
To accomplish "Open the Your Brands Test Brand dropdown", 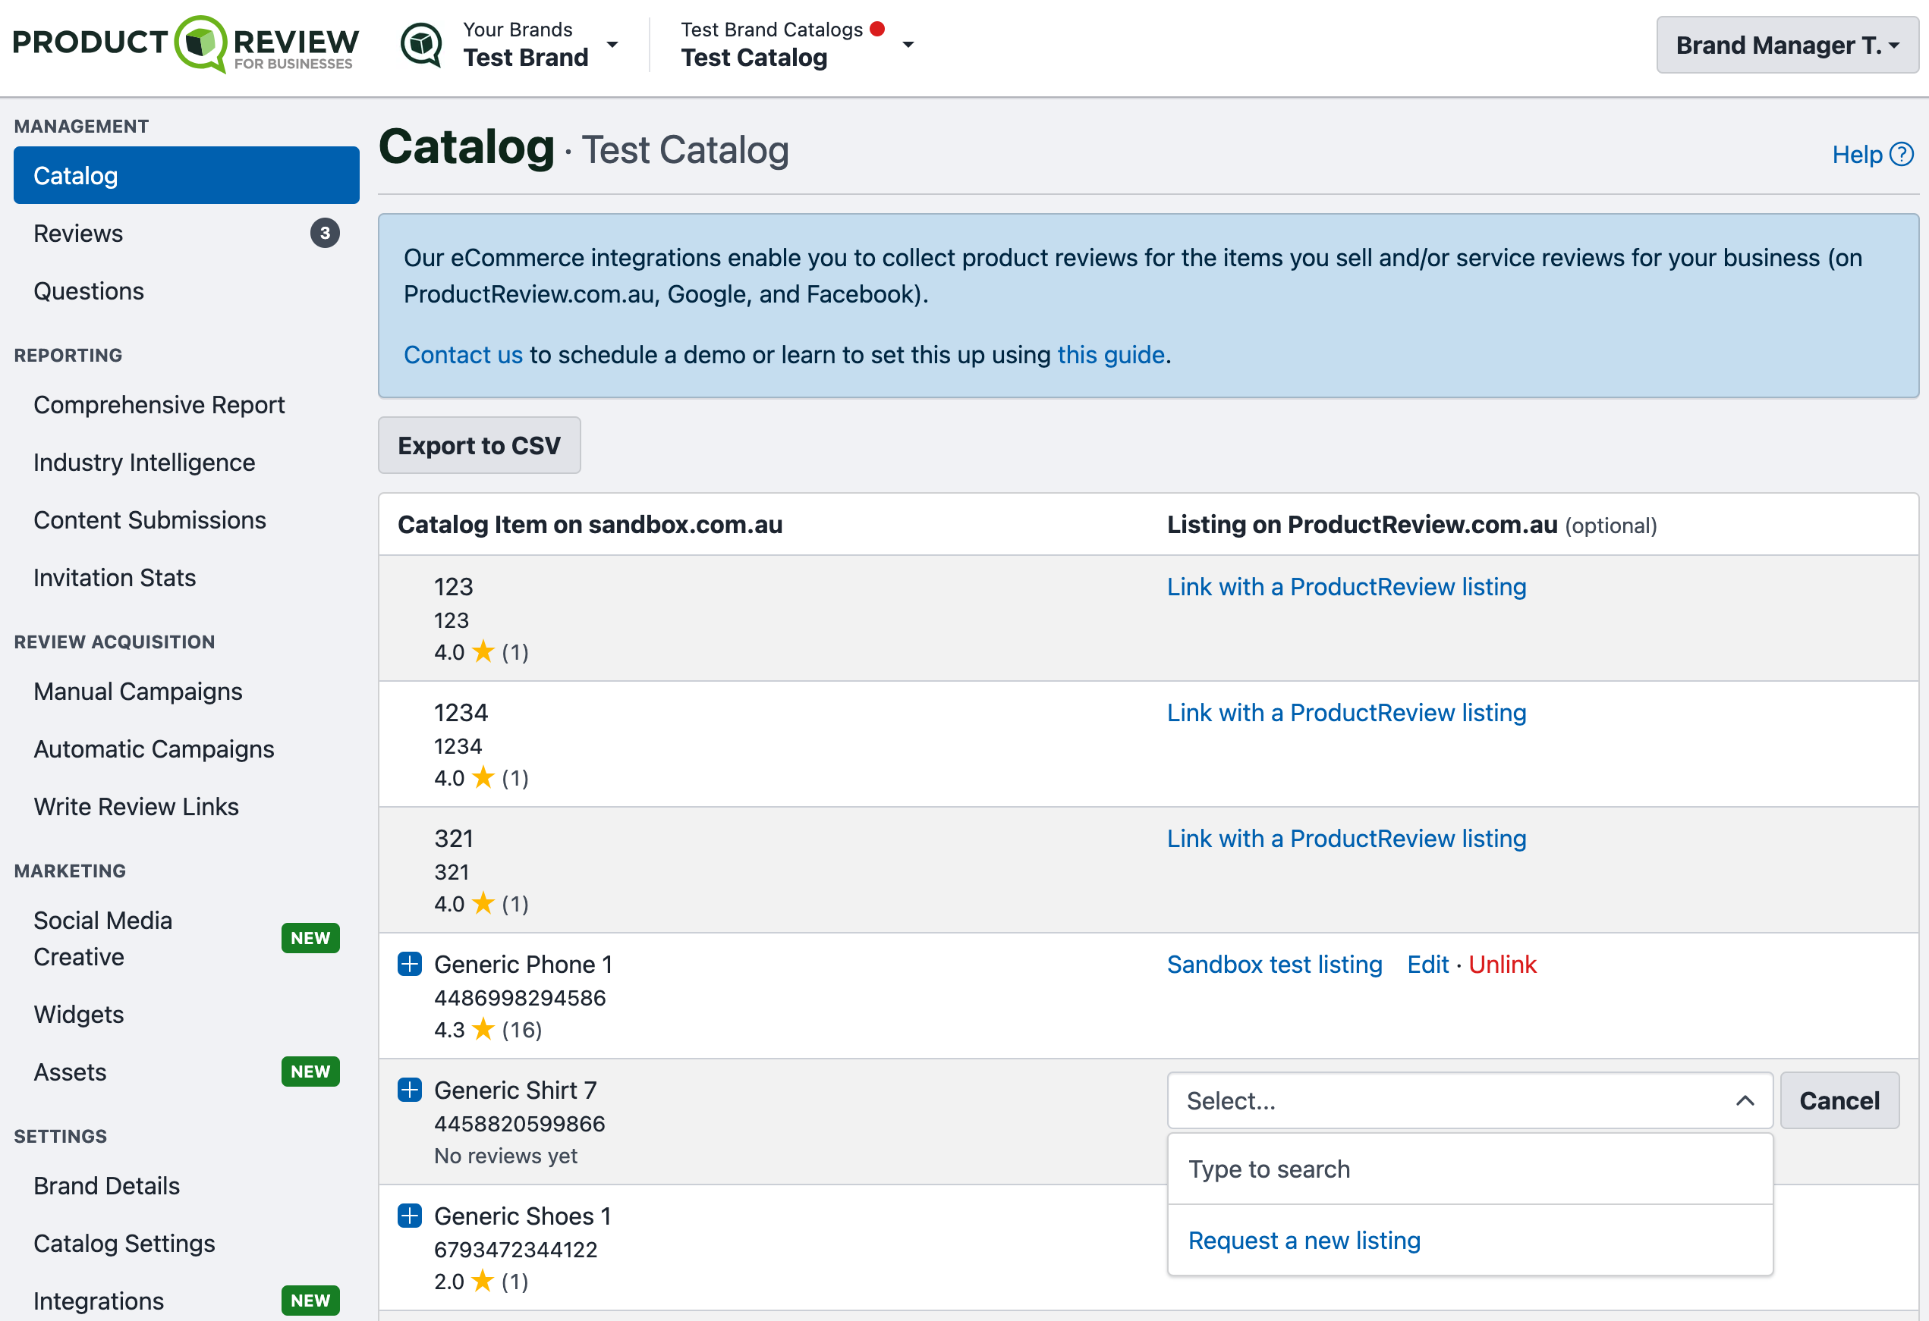I will point(540,44).
